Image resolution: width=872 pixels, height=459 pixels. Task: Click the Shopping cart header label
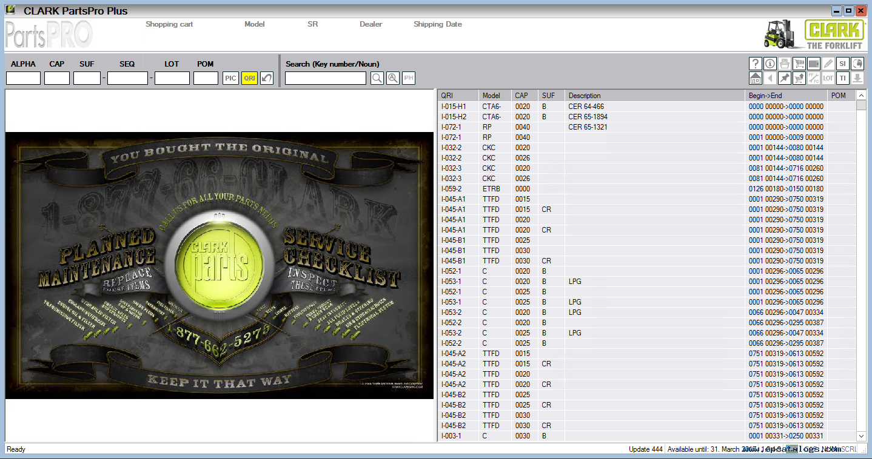169,24
